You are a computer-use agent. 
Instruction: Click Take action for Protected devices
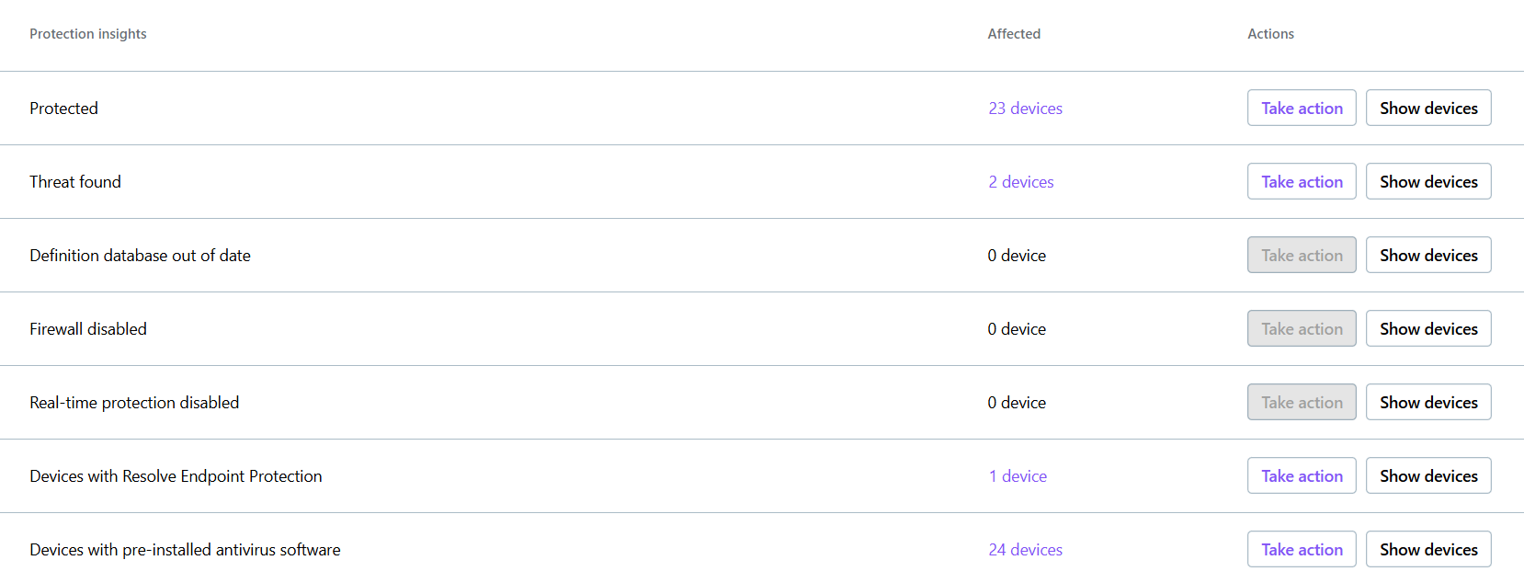(x=1301, y=108)
